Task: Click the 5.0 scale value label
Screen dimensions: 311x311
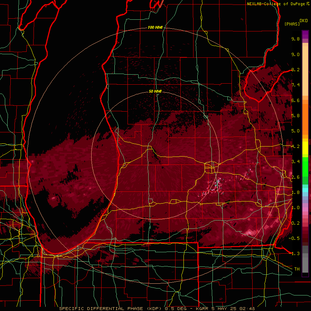Action: [x=295, y=131]
